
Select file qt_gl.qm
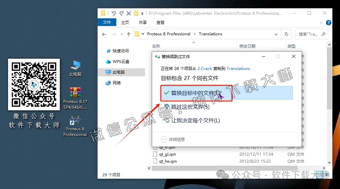(x=167, y=154)
